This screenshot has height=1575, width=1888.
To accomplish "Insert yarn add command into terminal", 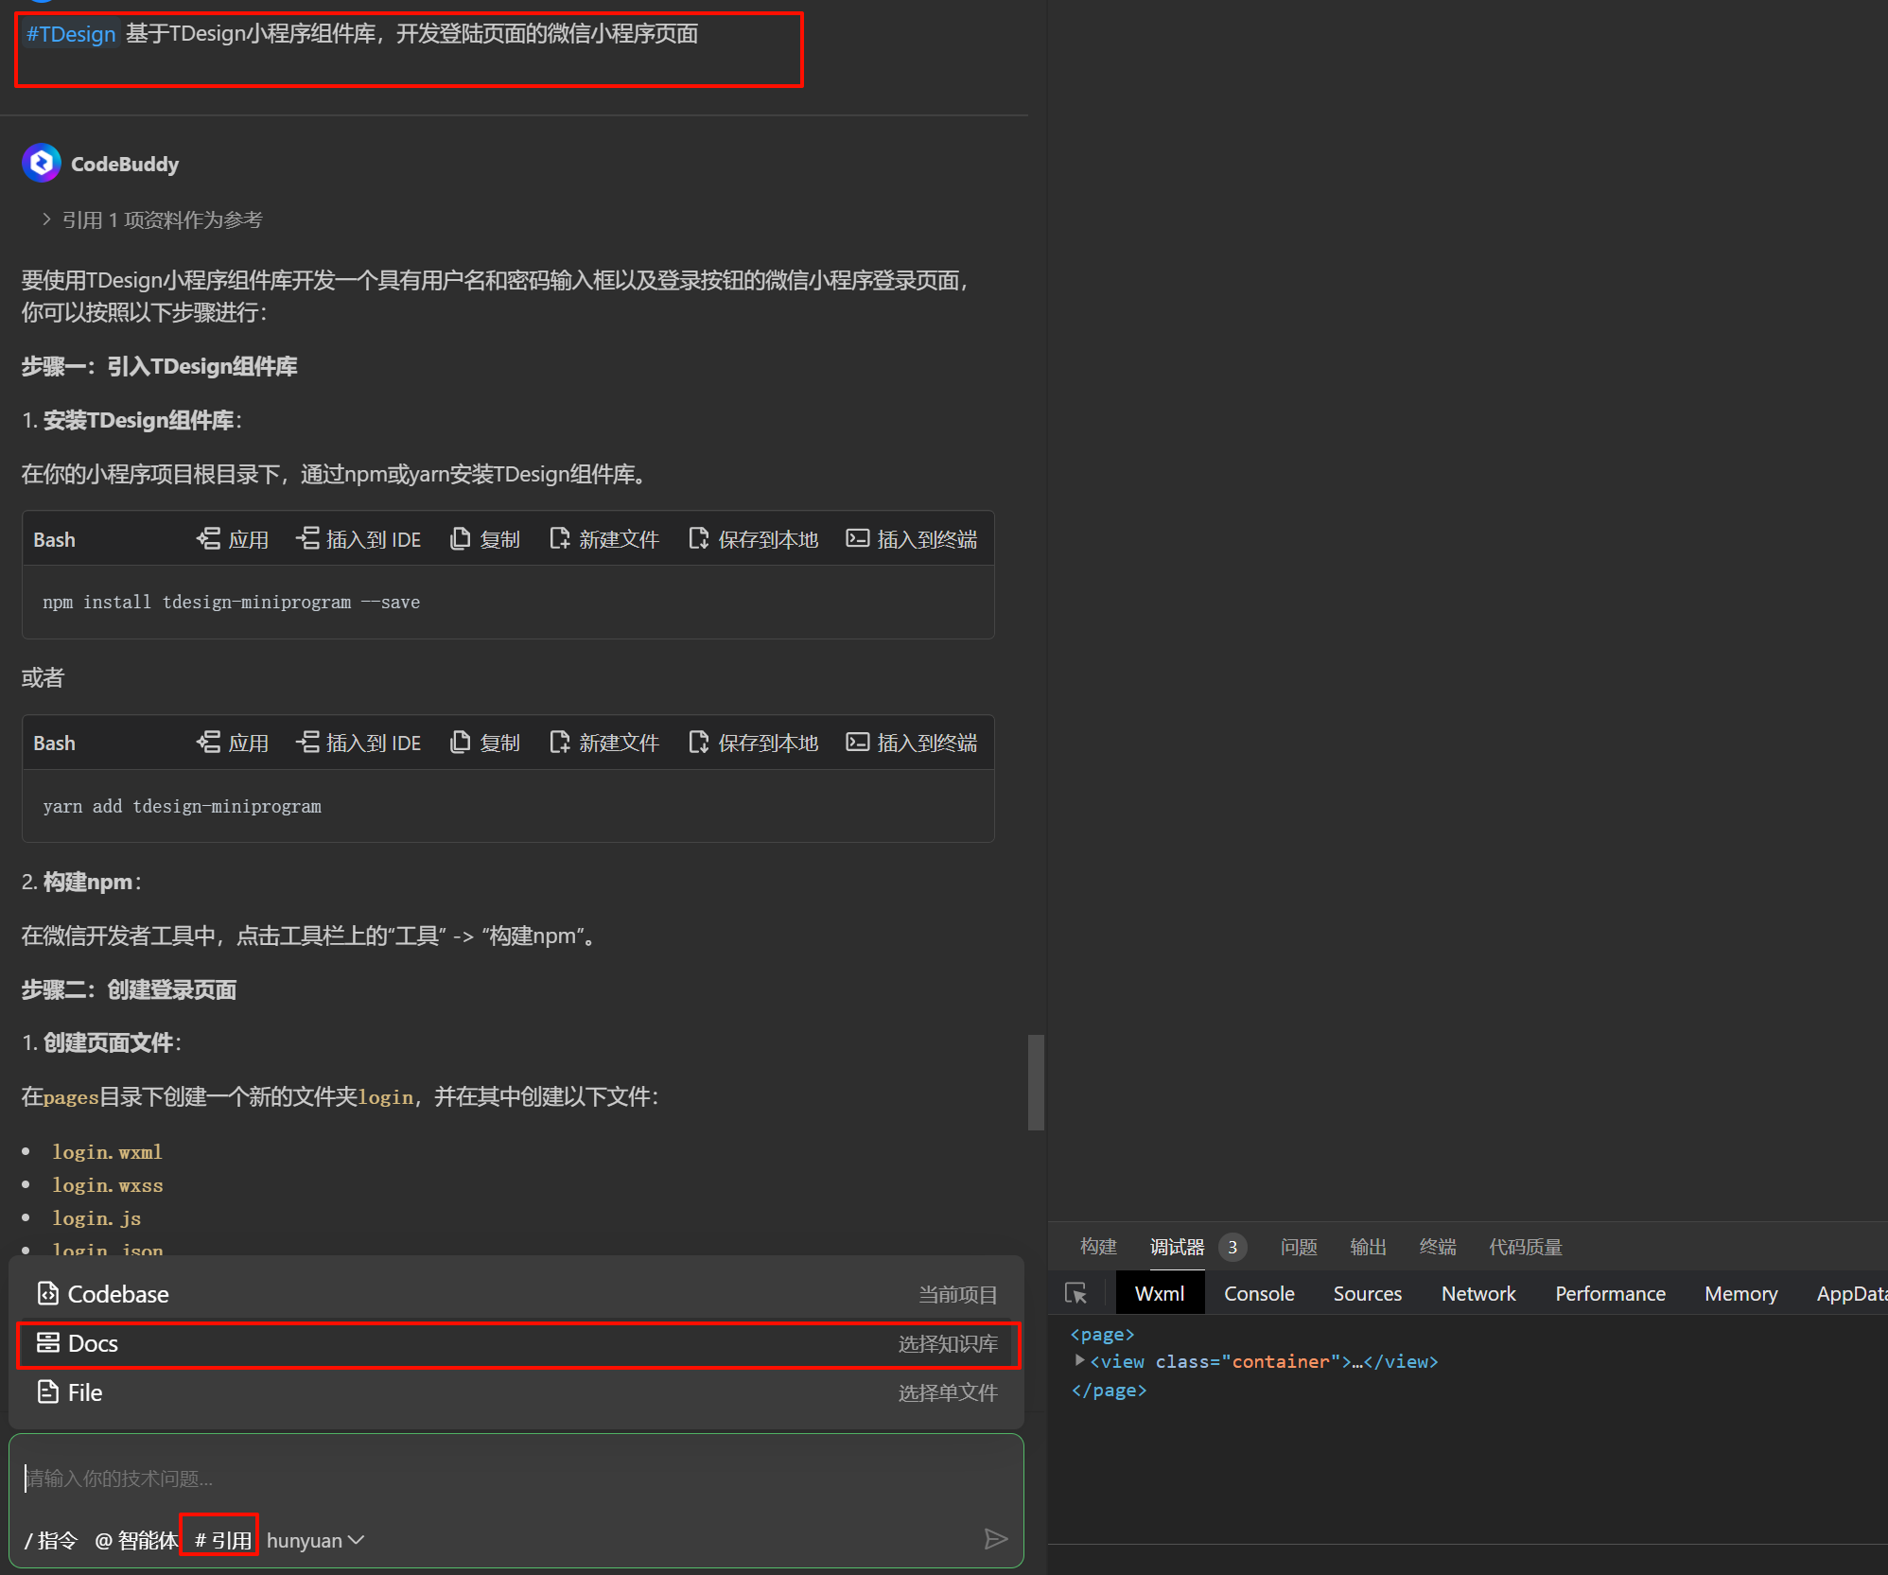I will [x=912, y=743].
